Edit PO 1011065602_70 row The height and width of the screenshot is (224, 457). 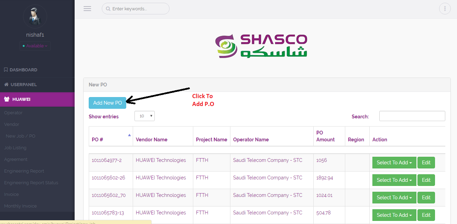[426, 198]
